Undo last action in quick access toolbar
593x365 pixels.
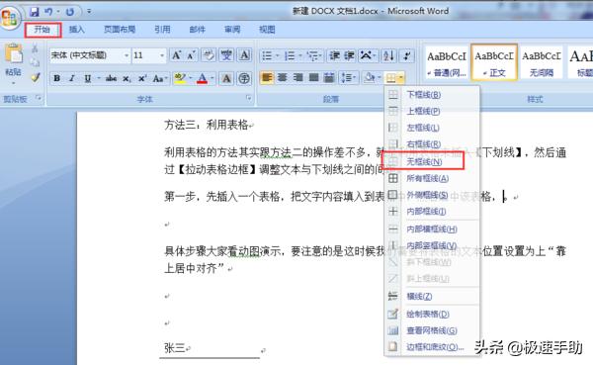[48, 12]
